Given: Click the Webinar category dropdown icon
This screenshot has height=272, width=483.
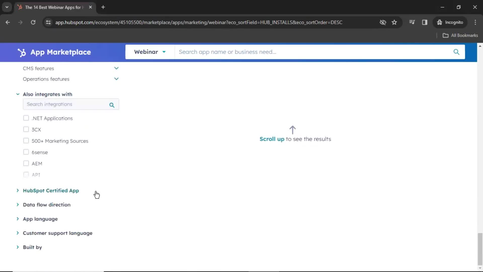Looking at the screenshot, I should click(164, 52).
